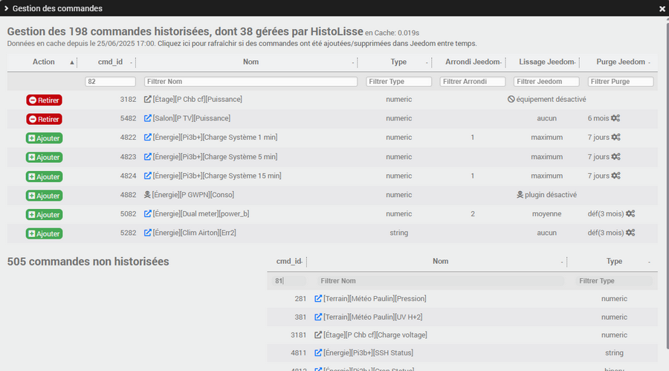669x371 pixels.
Task: Open link icon for Charge Système 1 min
Action: click(147, 138)
